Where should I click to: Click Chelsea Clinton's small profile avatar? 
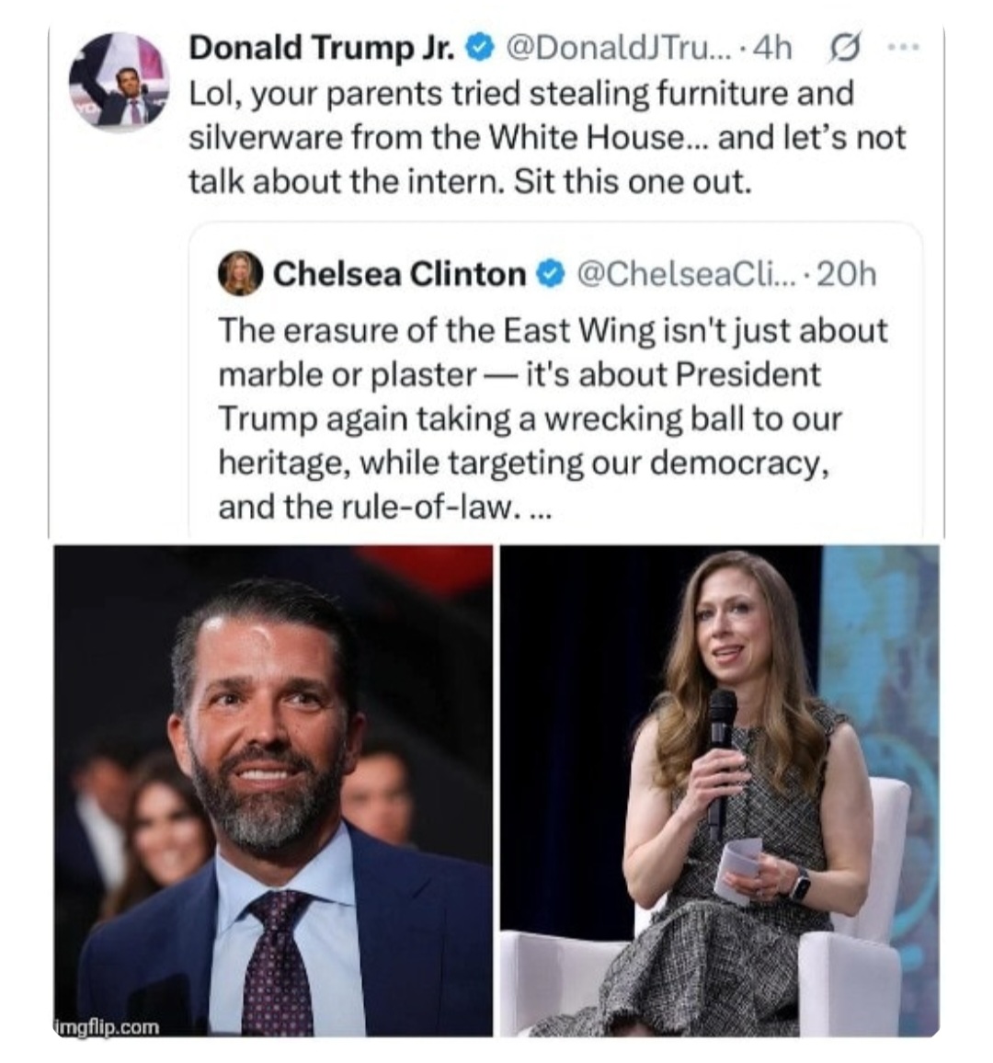click(240, 274)
